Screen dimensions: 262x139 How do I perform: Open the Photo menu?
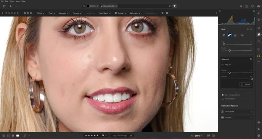point(12,1)
